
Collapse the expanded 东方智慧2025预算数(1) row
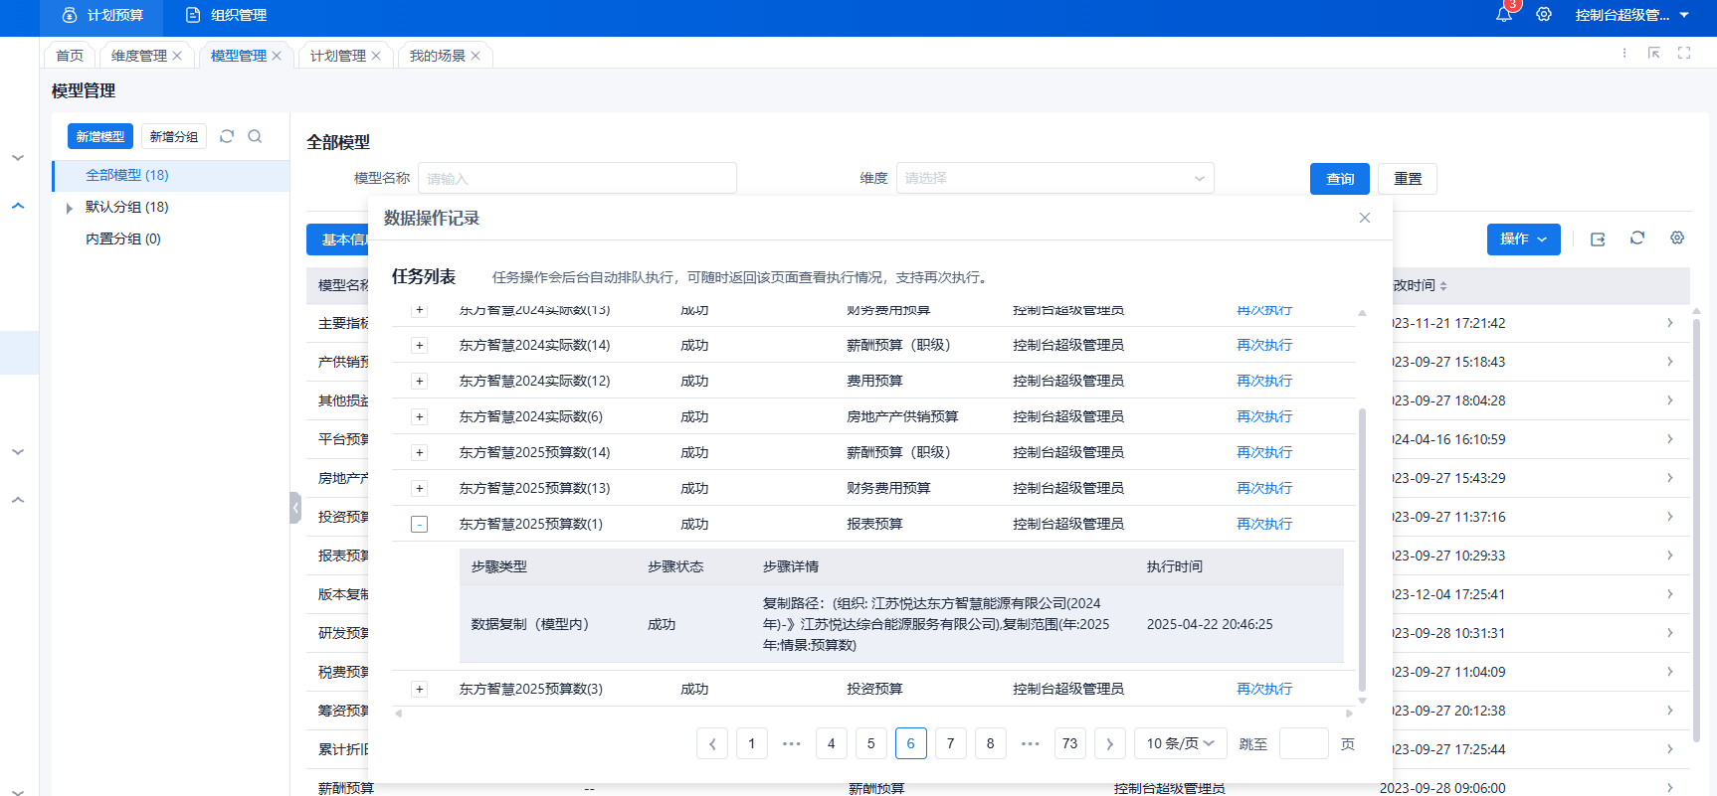420,524
